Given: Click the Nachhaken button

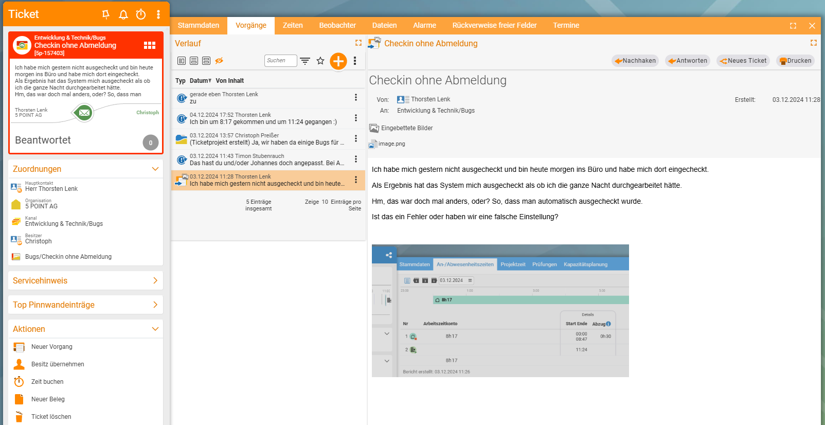Looking at the screenshot, I should 635,61.
